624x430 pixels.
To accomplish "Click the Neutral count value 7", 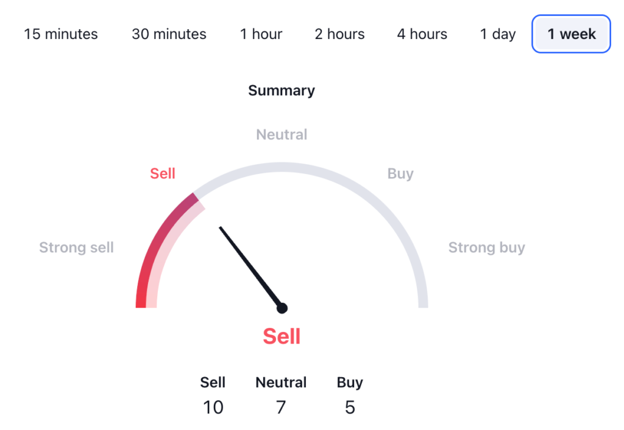I will 281,407.
